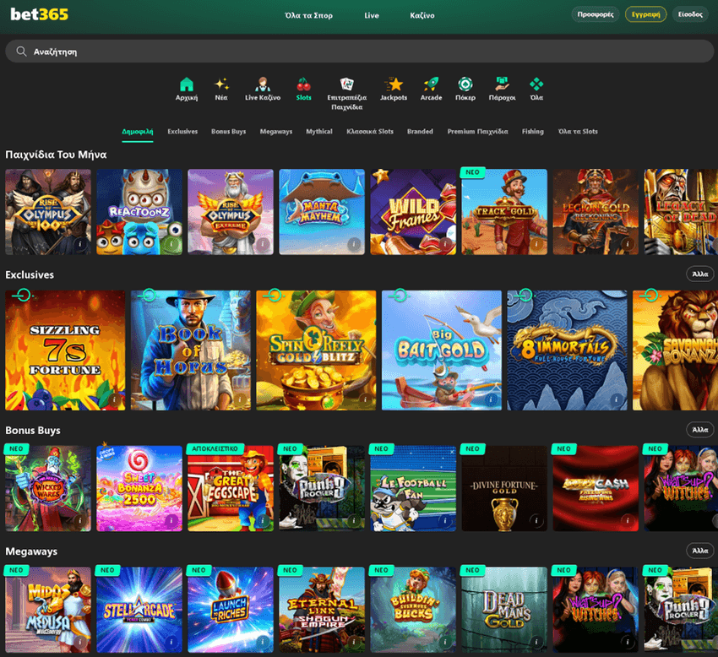Switch to the Branded tab
Viewport: 718px width, 657px height.
[420, 132]
